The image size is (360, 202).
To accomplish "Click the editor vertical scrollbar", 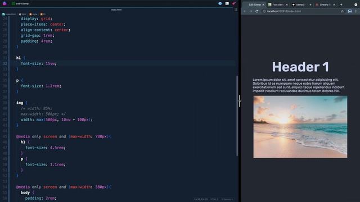I will 237,116.
